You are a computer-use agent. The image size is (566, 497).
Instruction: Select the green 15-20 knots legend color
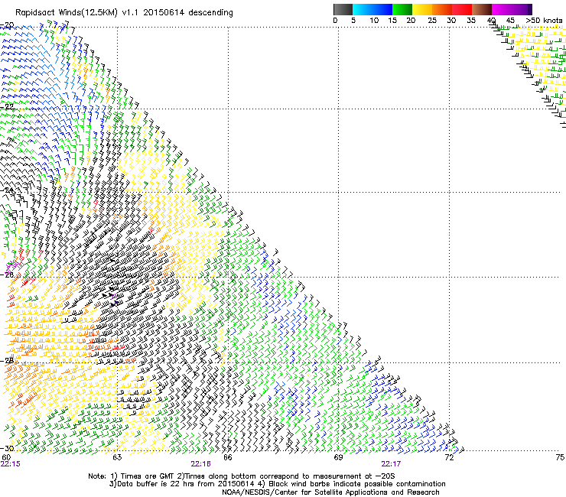(x=402, y=9)
